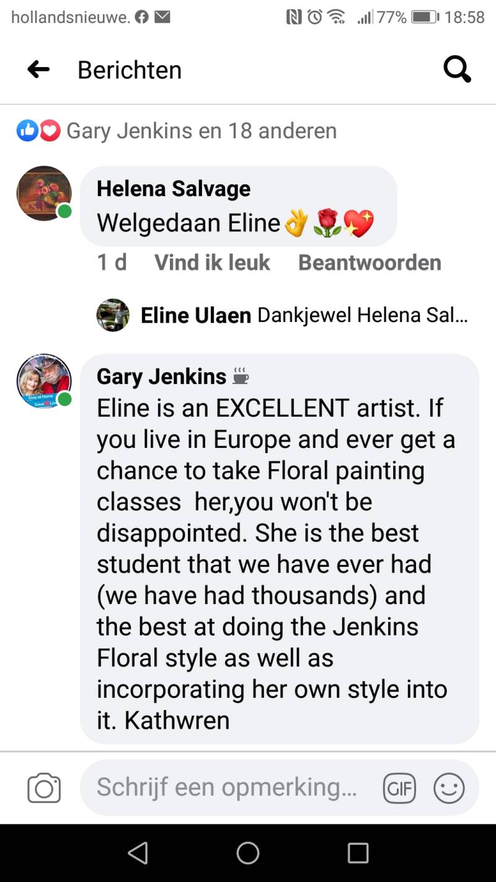Tap the blue like reaction icon

click(27, 131)
